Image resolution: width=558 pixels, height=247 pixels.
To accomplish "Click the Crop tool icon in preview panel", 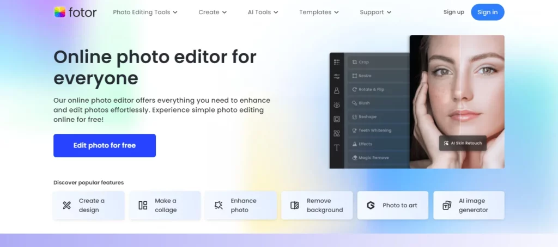I will point(354,62).
